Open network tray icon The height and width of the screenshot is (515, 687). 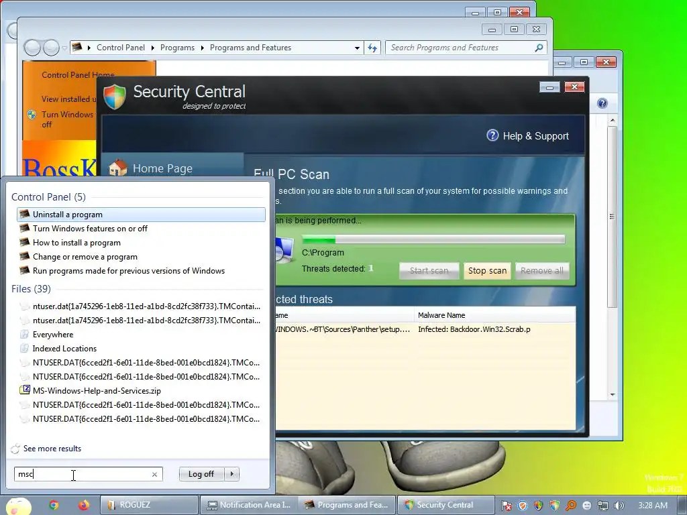coord(603,506)
